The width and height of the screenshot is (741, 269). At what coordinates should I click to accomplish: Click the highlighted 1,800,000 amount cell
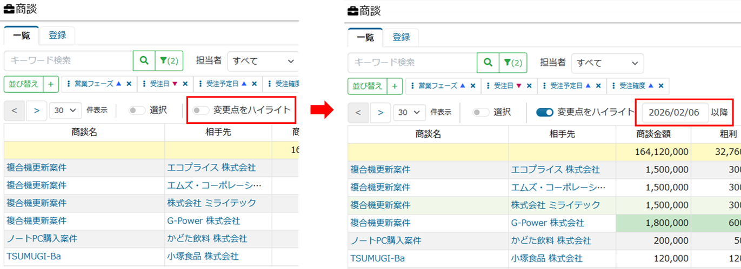[653, 223]
